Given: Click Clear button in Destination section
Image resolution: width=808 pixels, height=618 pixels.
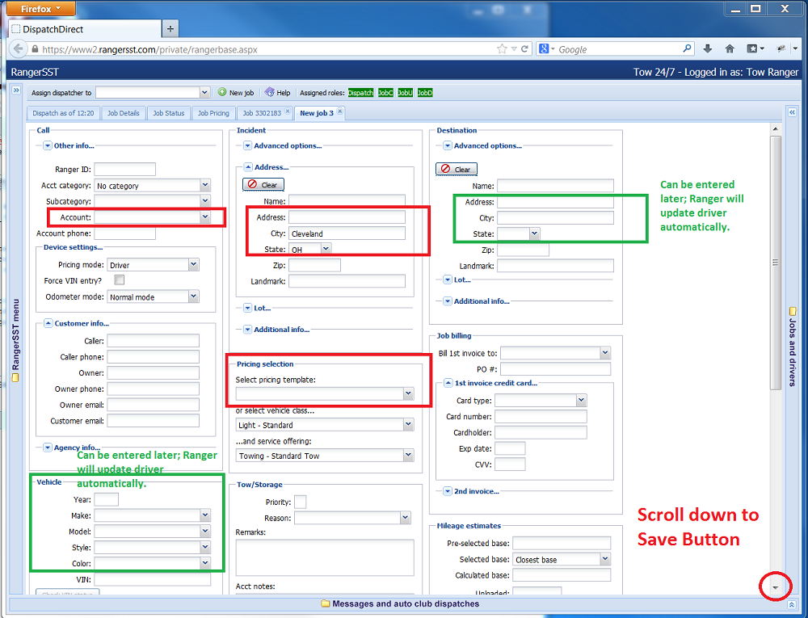Looking at the screenshot, I should point(456,170).
